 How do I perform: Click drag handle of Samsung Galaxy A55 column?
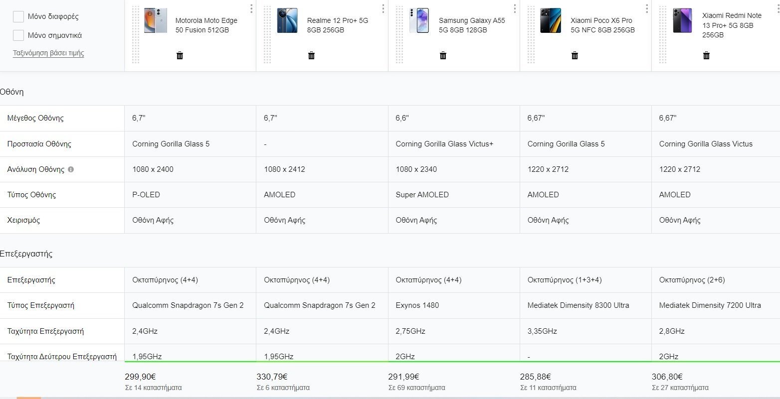click(399, 35)
